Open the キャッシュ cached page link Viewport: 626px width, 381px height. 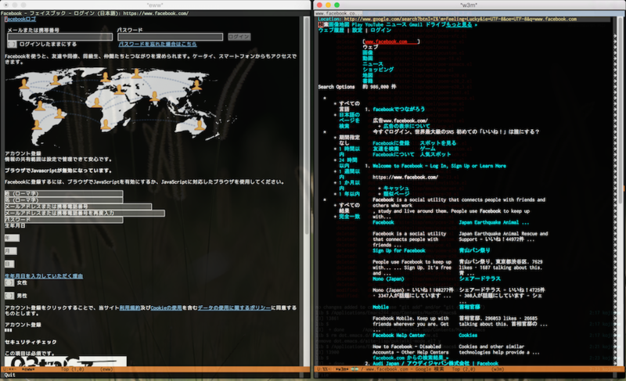(396, 189)
